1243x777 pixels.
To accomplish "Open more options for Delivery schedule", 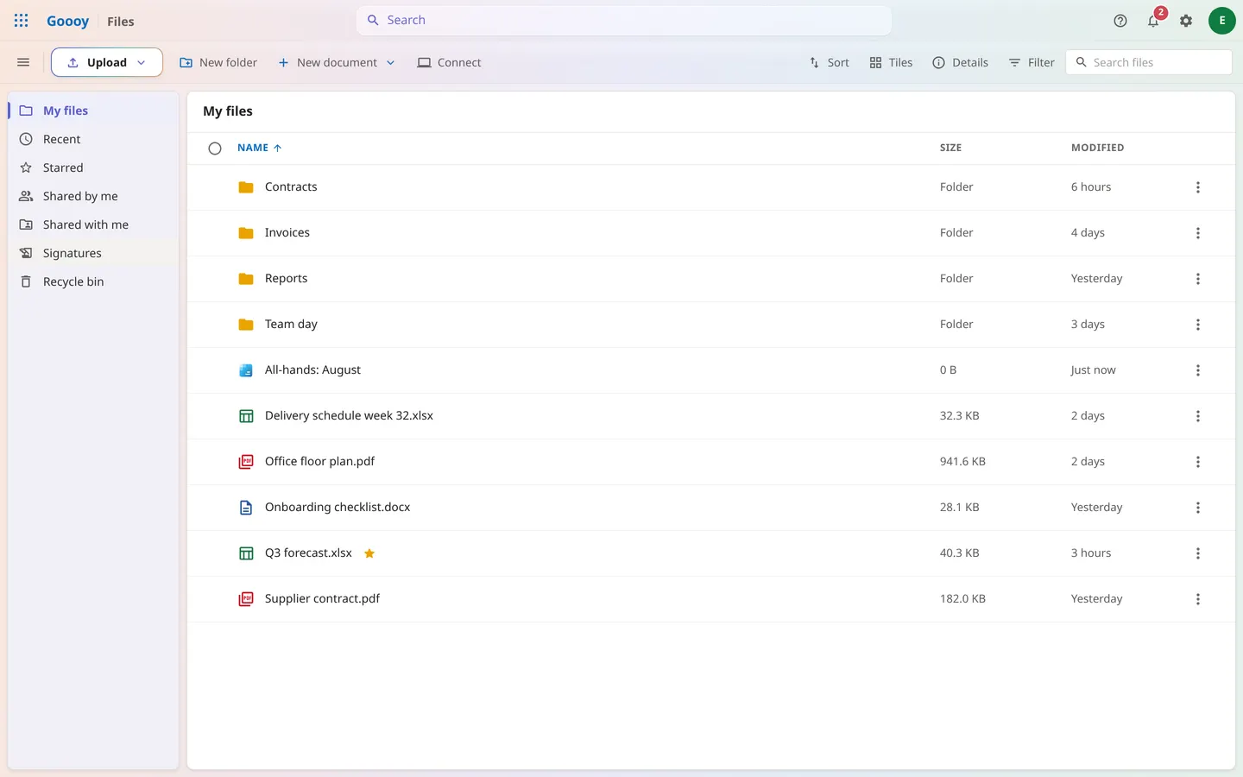I will (x=1197, y=416).
